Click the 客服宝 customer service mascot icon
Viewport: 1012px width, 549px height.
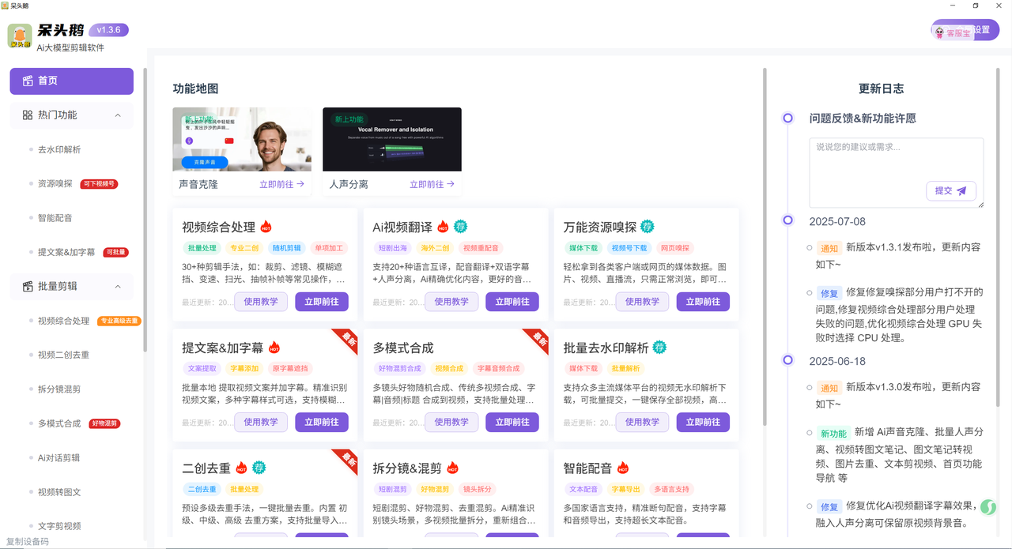[x=940, y=33]
